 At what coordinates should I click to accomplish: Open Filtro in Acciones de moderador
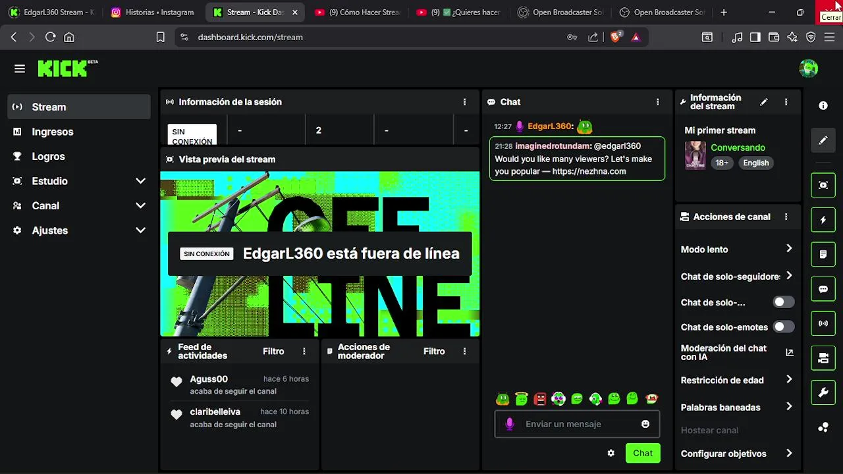(x=434, y=352)
